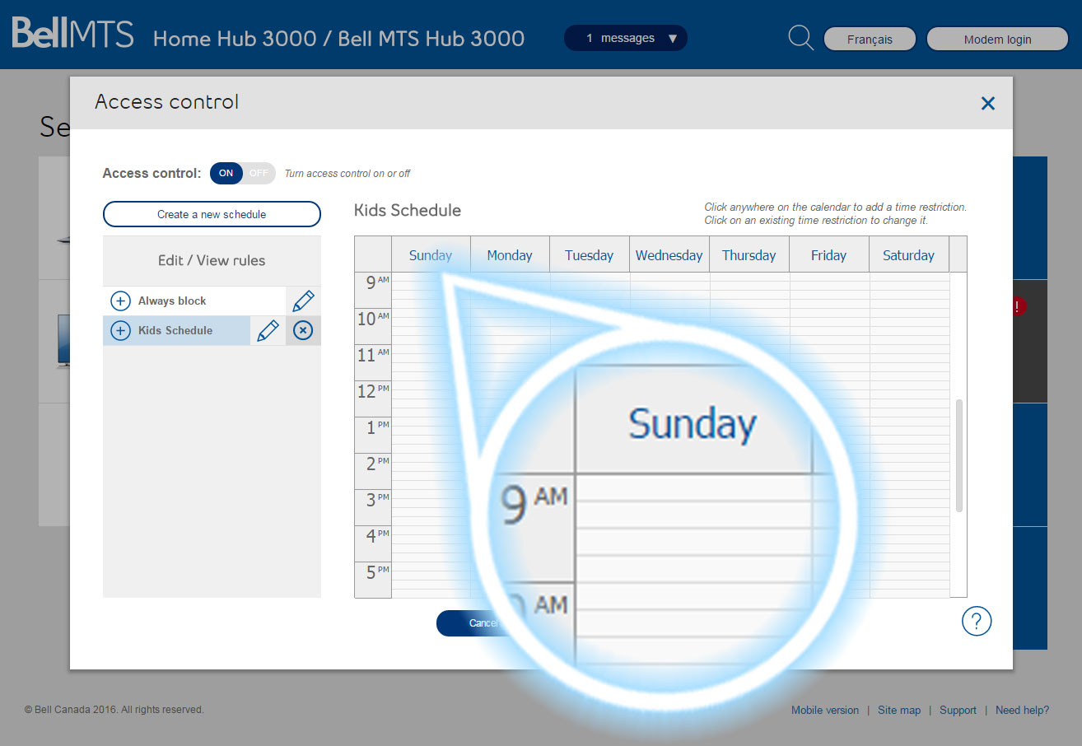The image size is (1082, 746).
Task: Open the Need help? link
Action: click(x=1022, y=711)
